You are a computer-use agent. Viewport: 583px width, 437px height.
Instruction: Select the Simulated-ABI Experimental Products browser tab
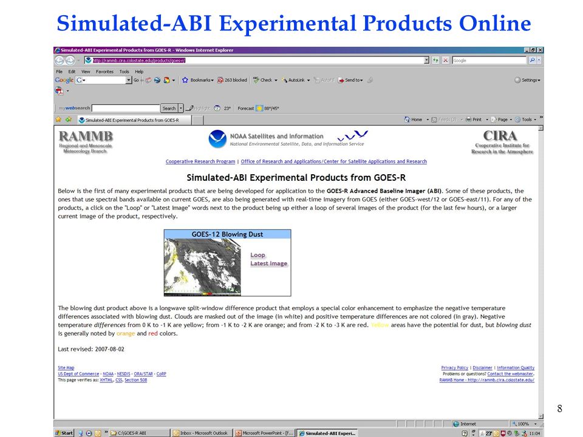coord(134,120)
